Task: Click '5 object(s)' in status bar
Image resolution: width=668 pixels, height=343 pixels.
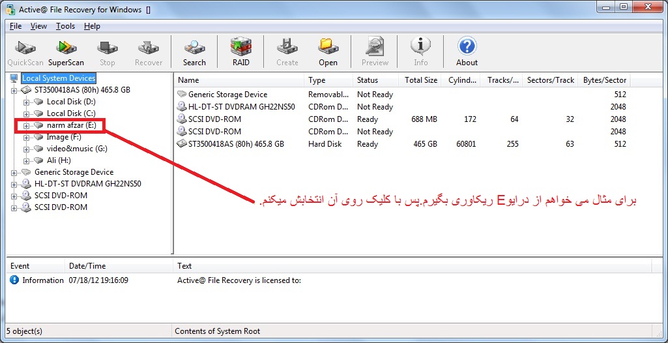Action: 24,331
